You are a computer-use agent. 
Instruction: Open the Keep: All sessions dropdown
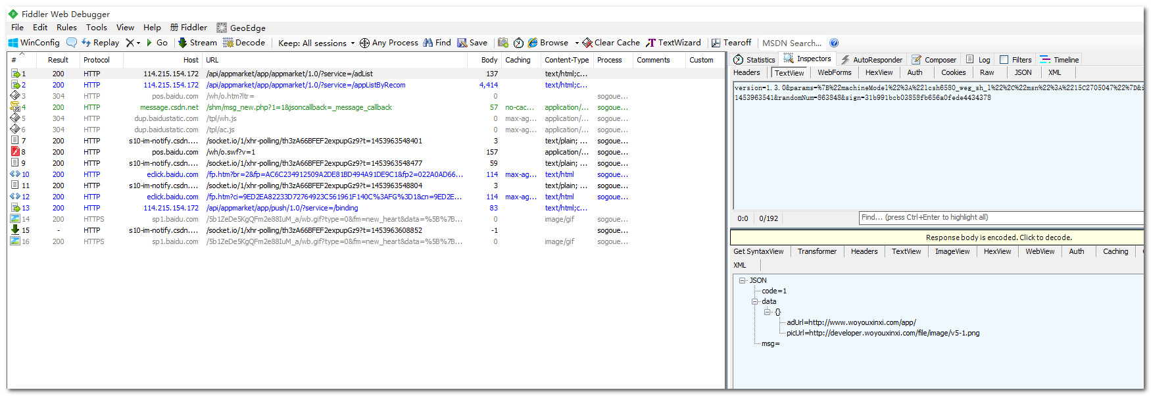[x=316, y=43]
